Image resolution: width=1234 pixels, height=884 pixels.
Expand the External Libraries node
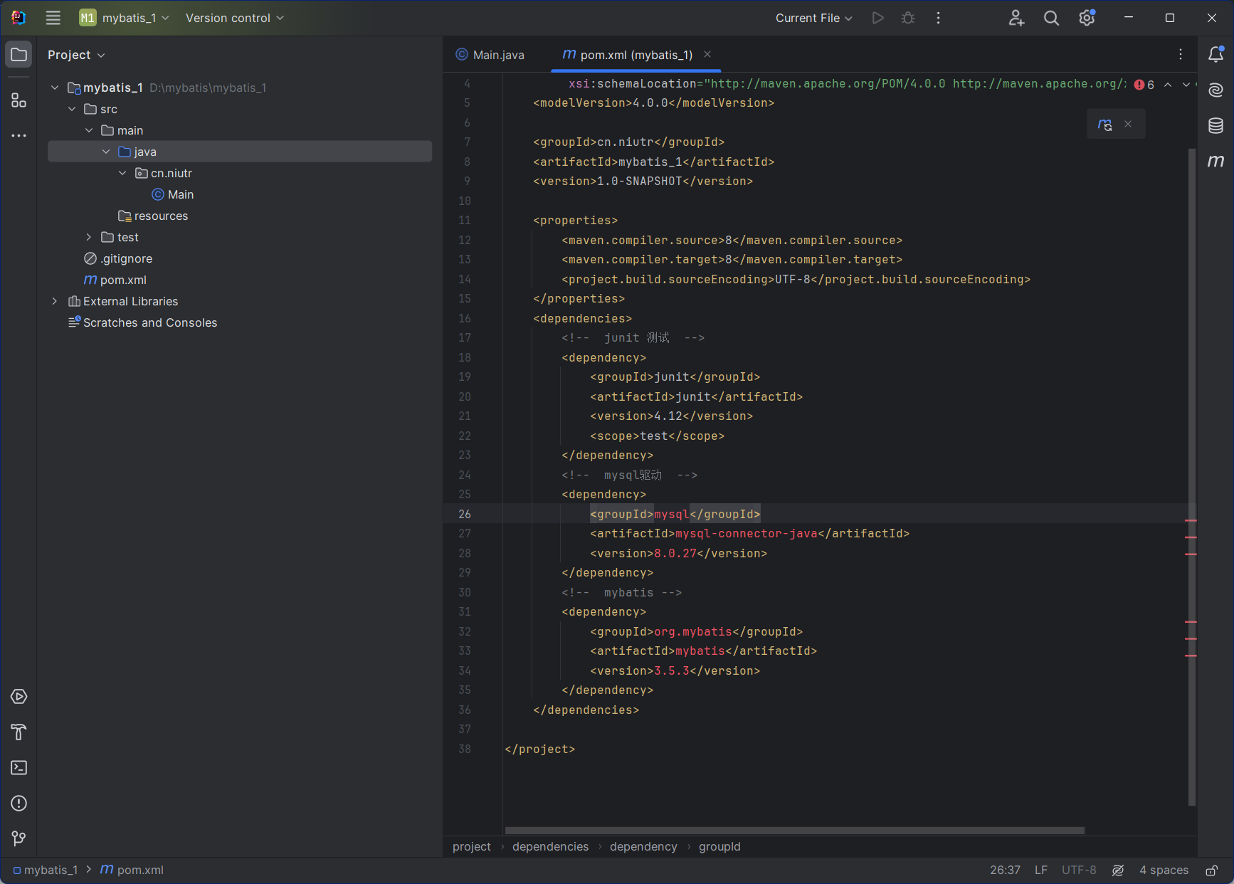(55, 301)
